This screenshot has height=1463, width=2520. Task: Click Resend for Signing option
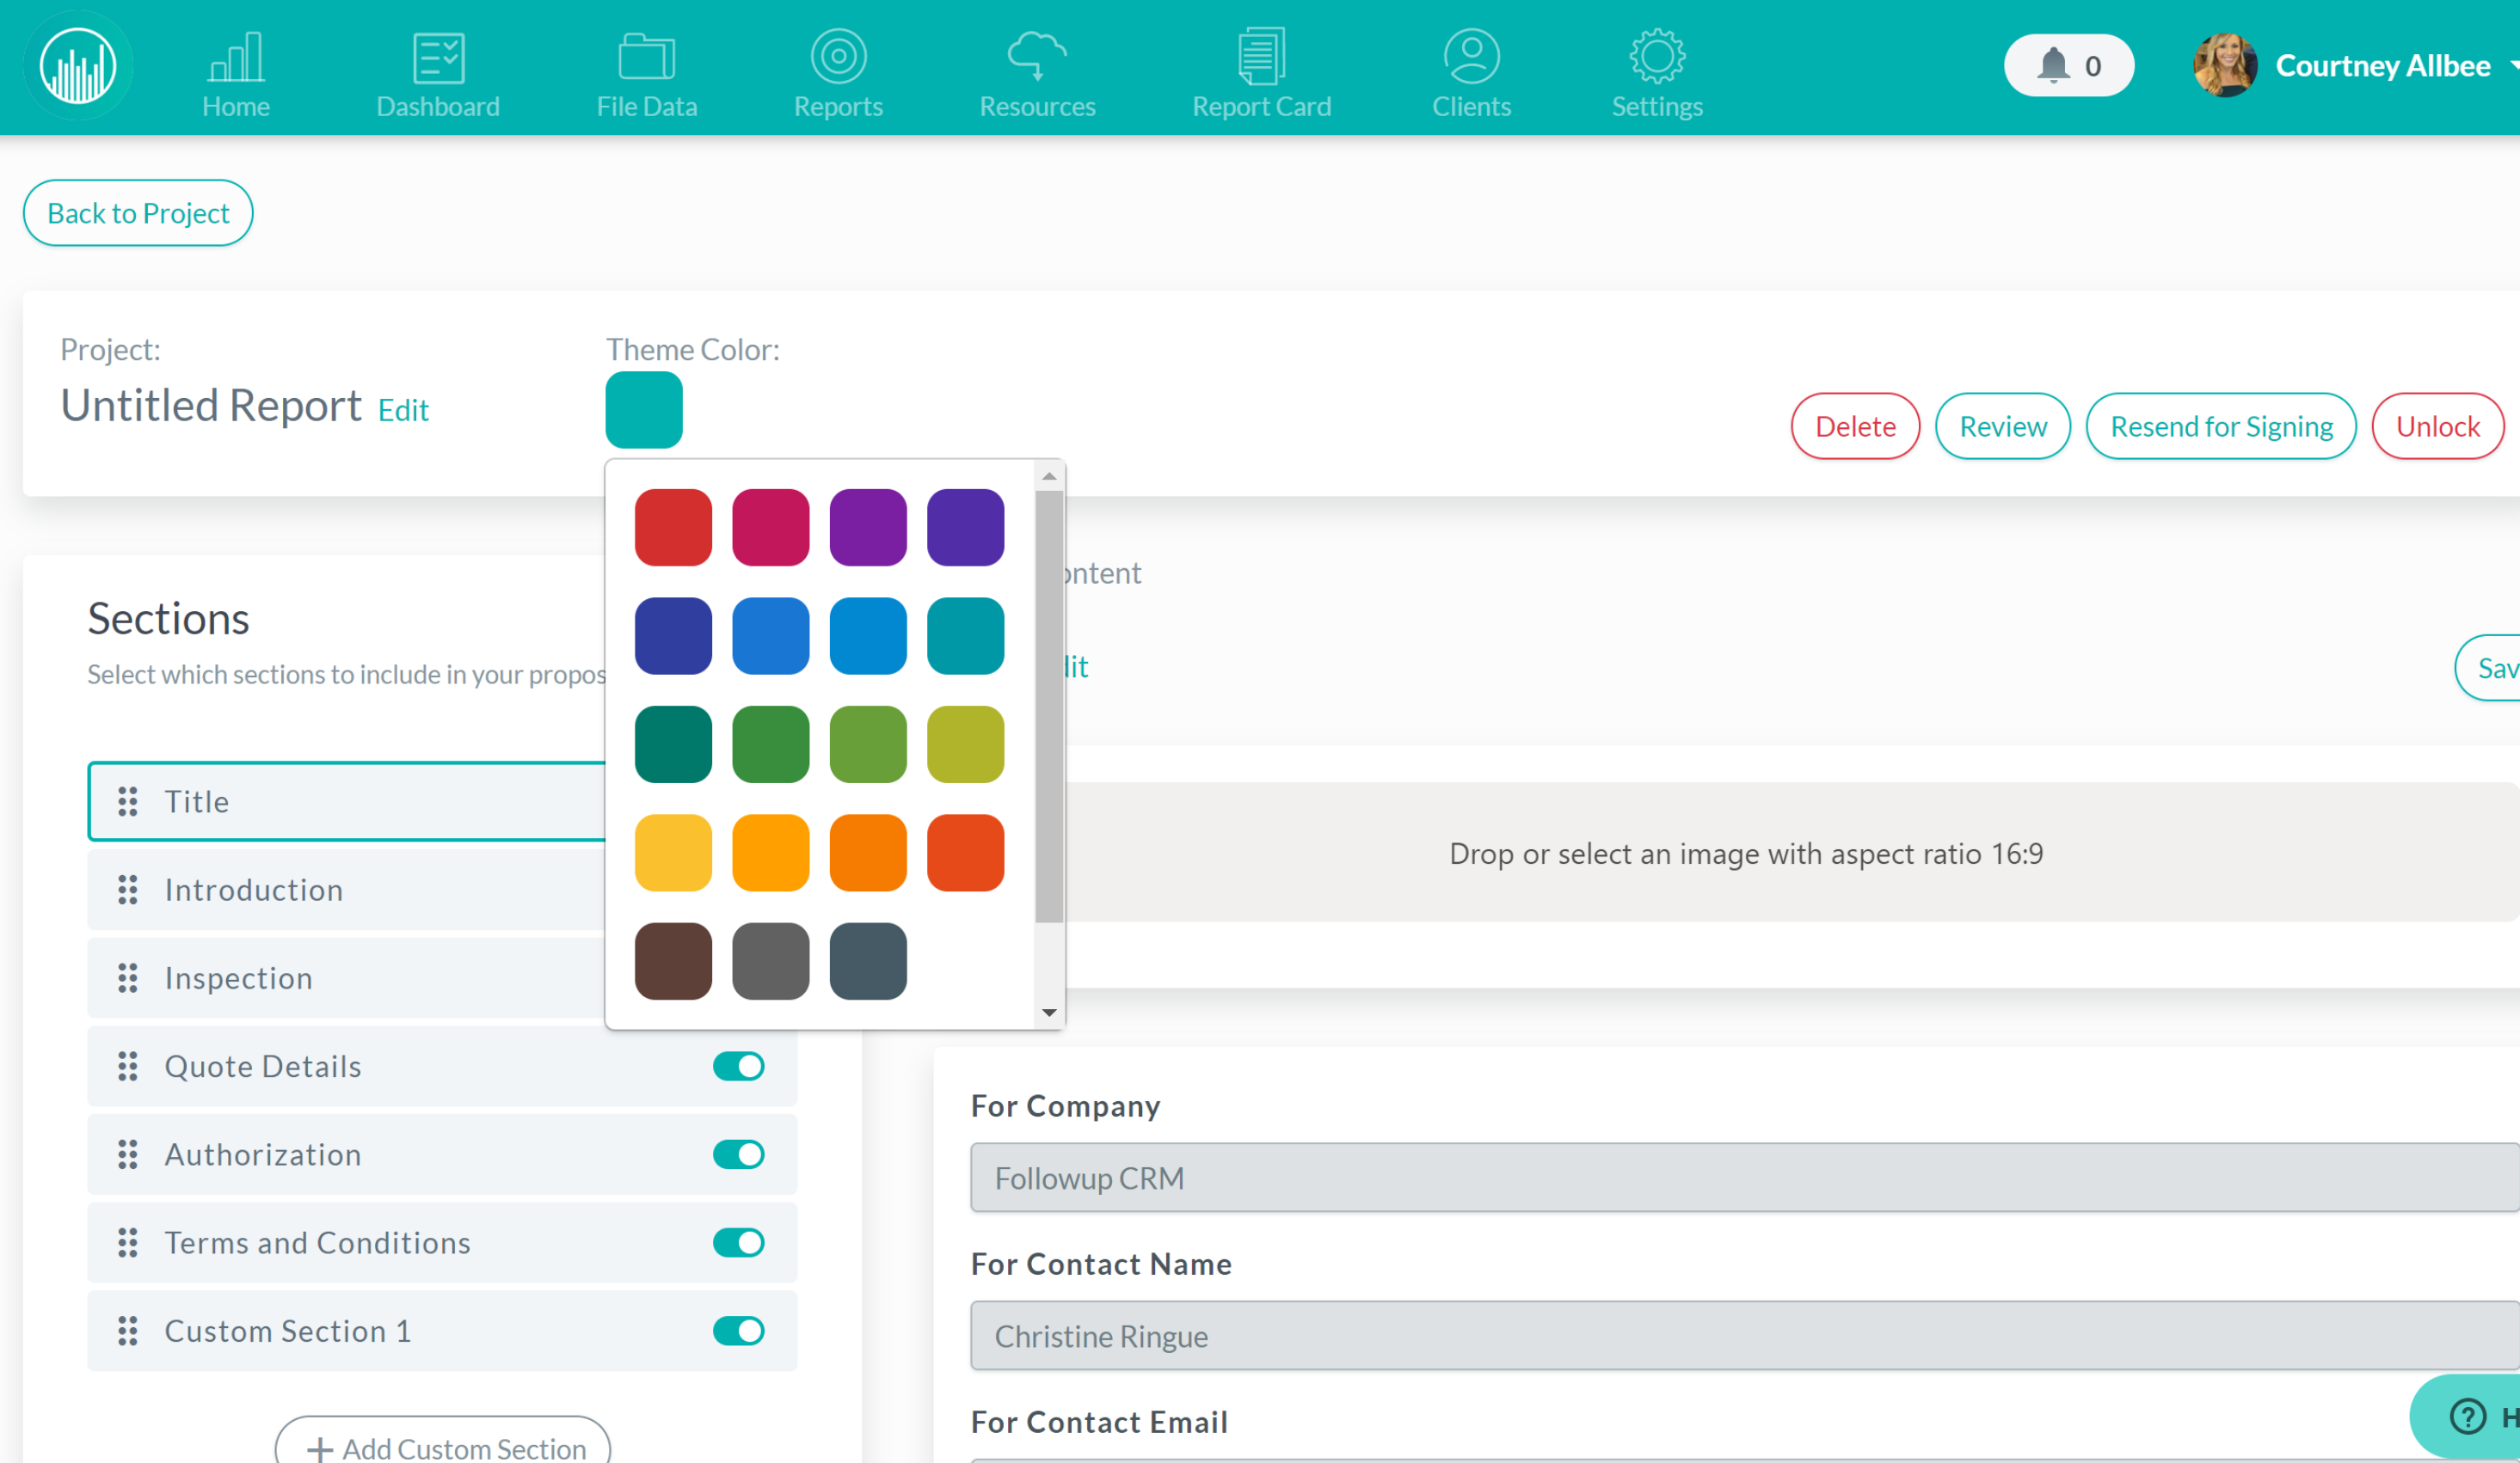[2220, 425]
